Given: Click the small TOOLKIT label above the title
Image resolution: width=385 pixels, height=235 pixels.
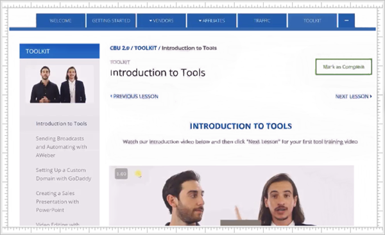Looking at the screenshot, I should (120, 62).
